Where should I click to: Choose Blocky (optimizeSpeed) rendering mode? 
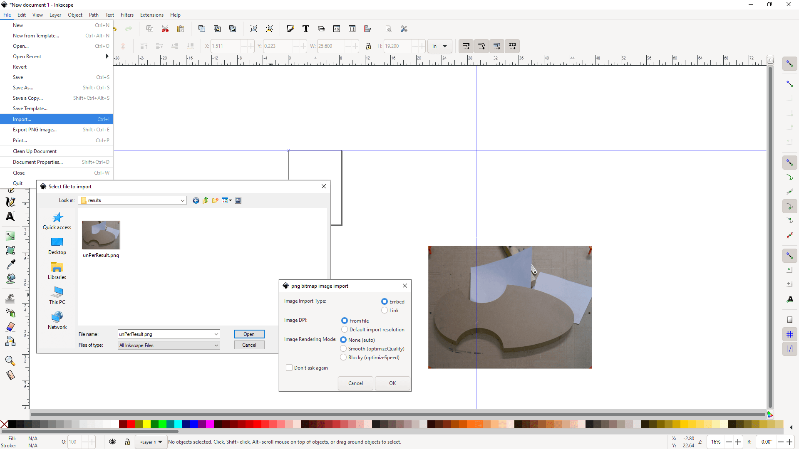(x=344, y=358)
